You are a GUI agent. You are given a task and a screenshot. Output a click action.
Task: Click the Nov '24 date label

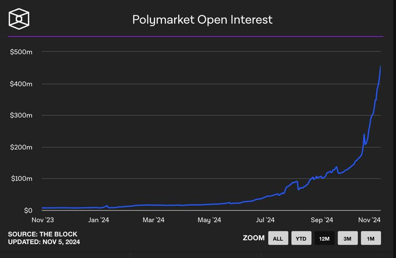(369, 220)
